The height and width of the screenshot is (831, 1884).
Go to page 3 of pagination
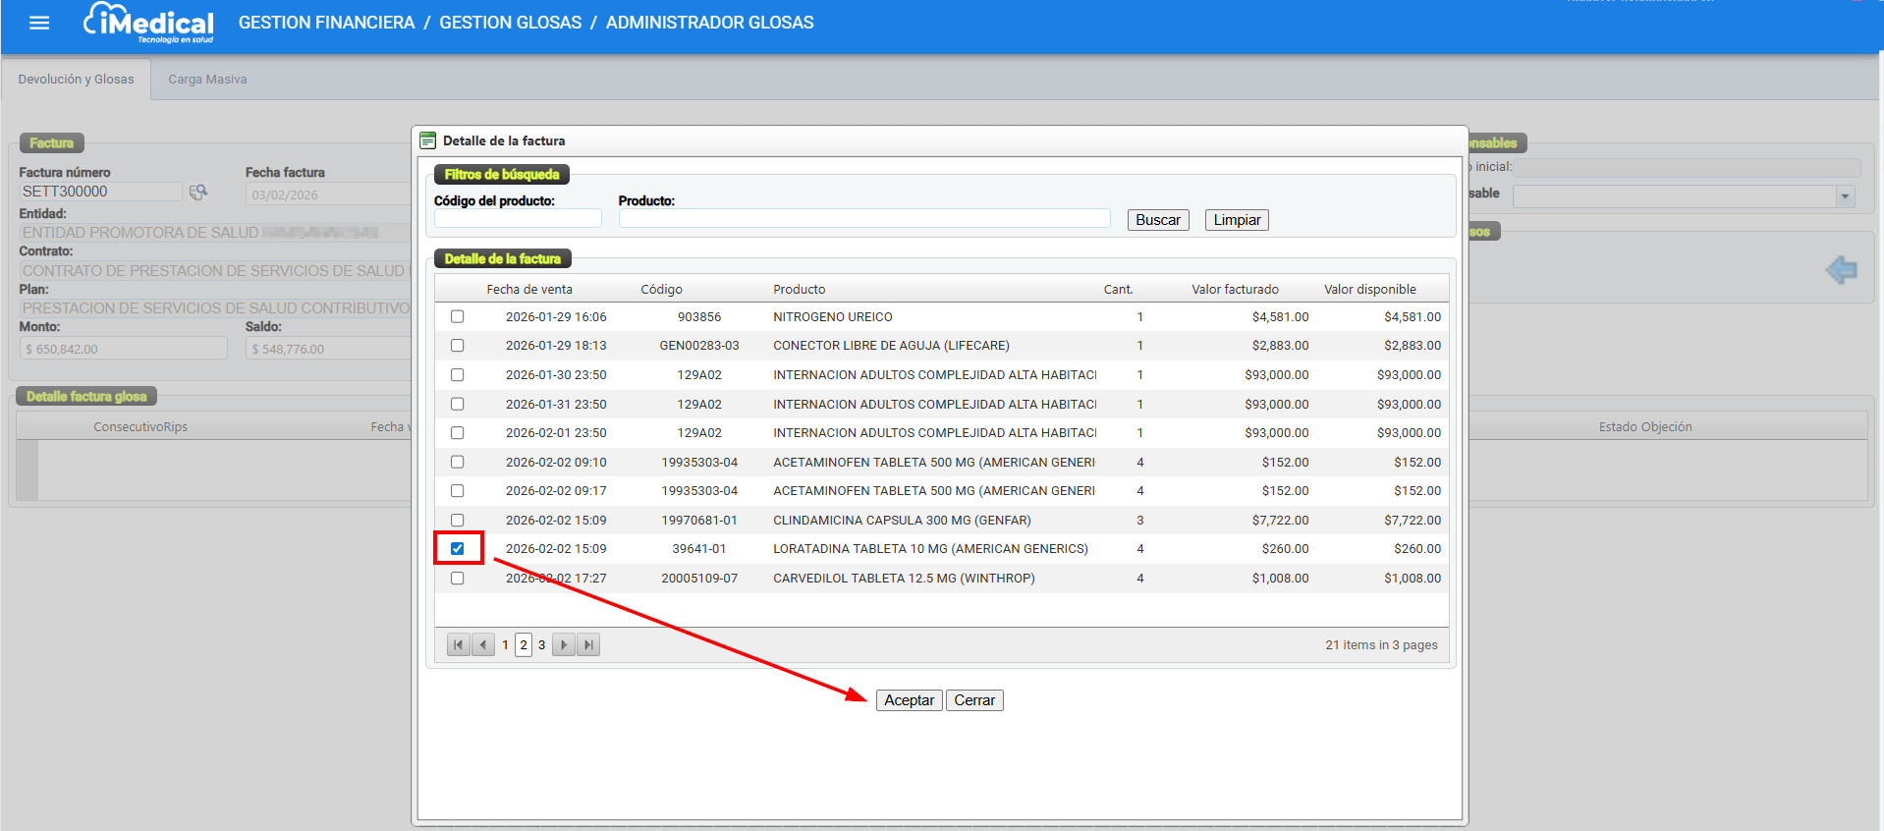(541, 645)
